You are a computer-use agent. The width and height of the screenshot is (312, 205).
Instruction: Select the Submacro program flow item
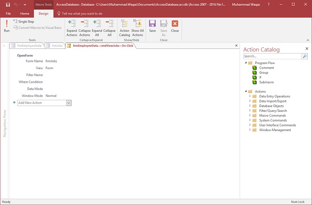click(x=266, y=82)
